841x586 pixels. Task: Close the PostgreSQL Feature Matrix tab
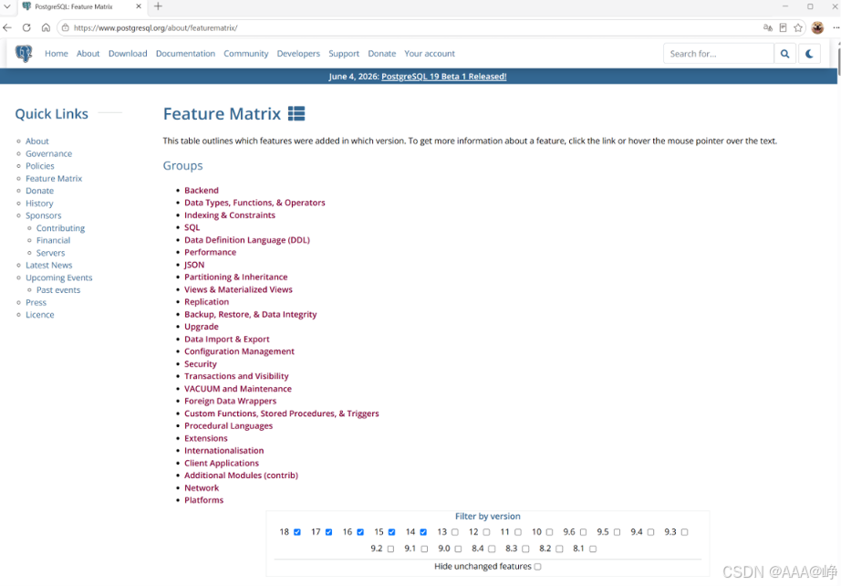pos(139,6)
